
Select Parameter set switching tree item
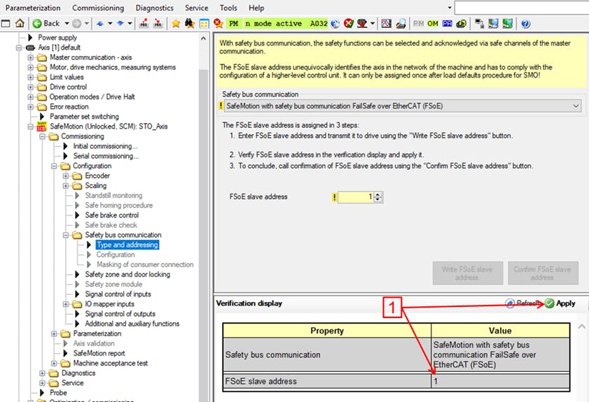(x=84, y=117)
